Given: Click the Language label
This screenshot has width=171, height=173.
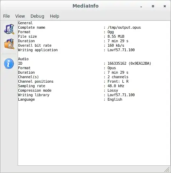Looking at the screenshot, I should (x=26, y=99).
